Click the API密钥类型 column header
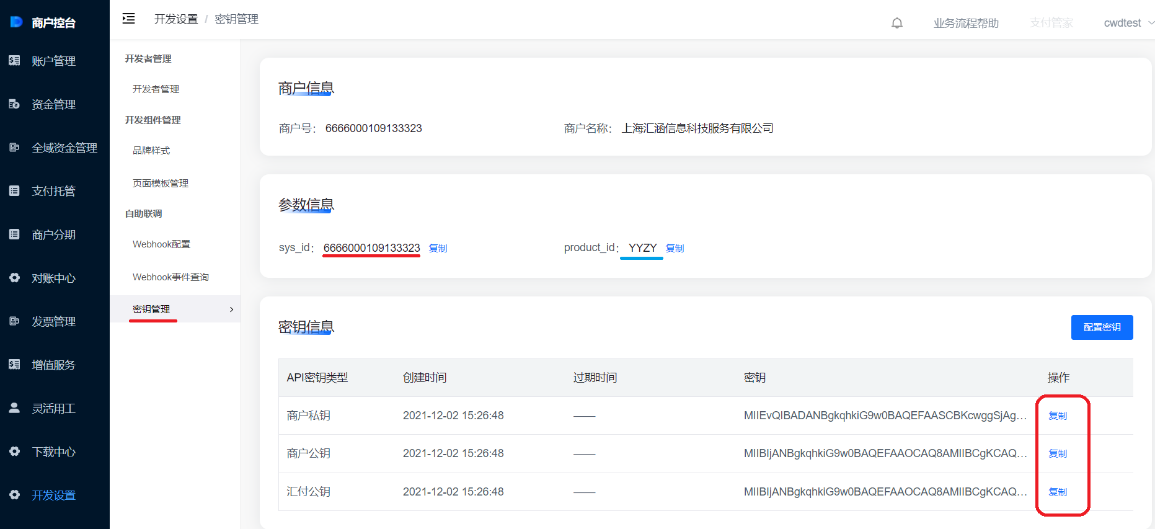Screen dimensions: 1155x529 tap(317, 378)
